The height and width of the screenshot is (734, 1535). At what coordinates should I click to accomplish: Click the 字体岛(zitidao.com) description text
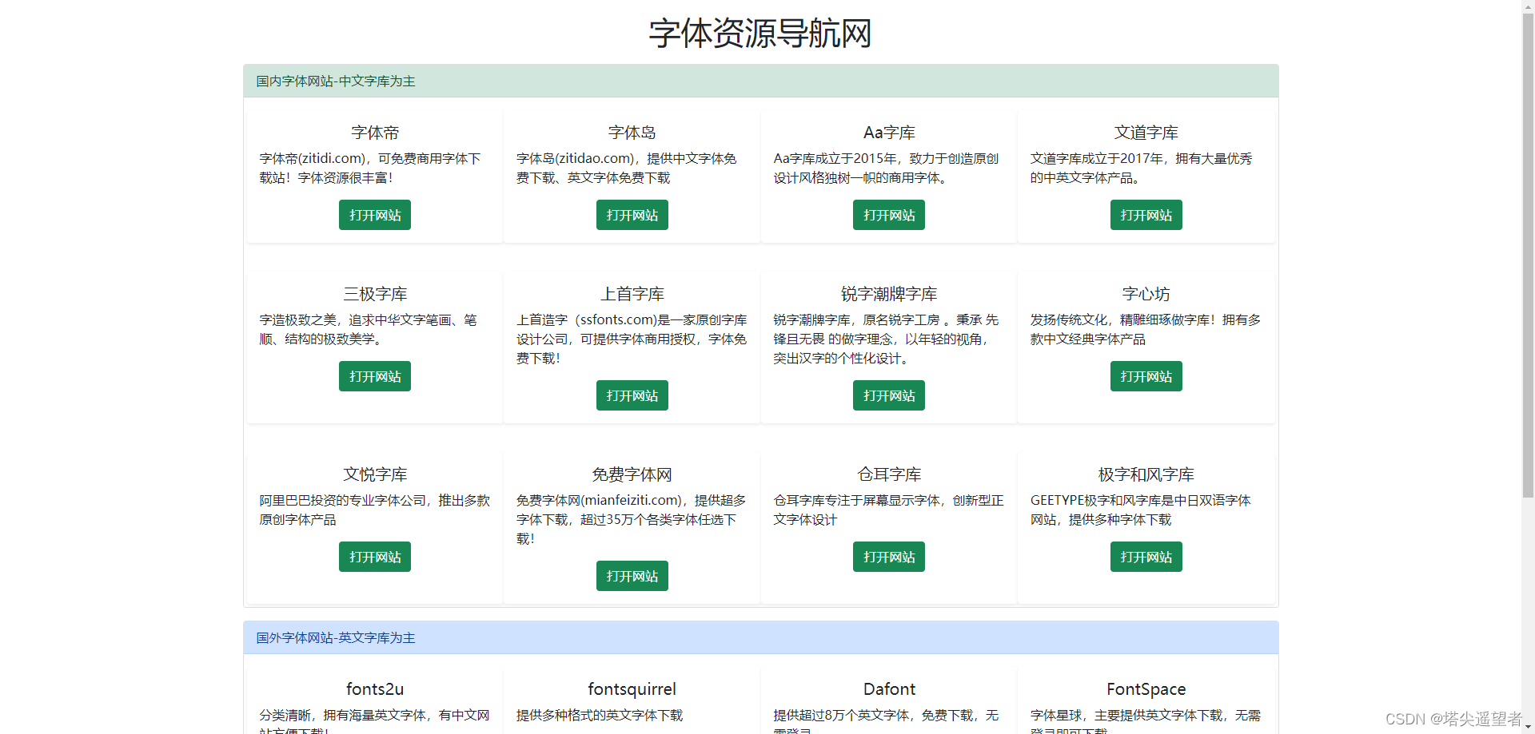[x=627, y=168]
